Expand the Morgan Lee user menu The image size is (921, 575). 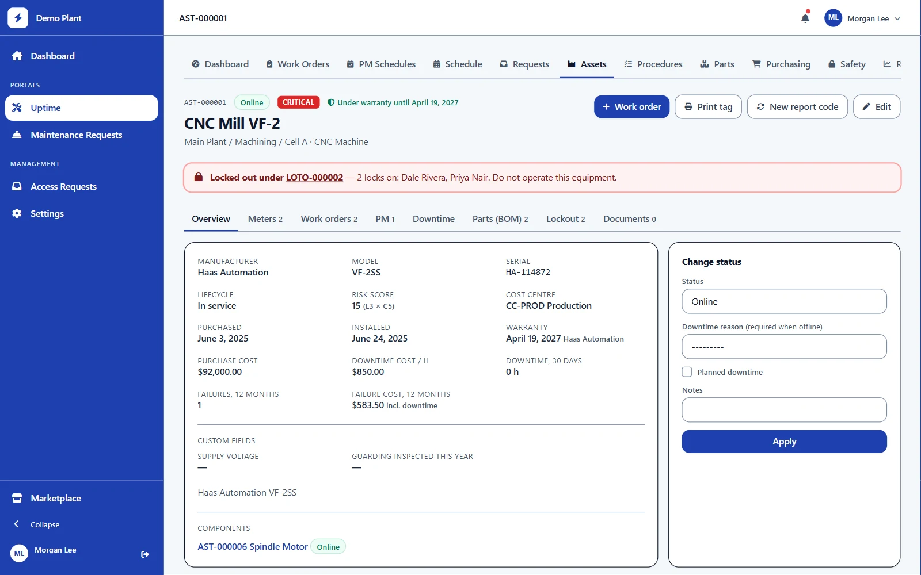tap(862, 18)
